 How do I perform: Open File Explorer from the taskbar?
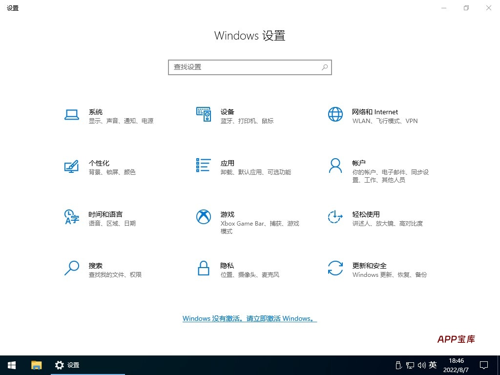click(x=36, y=365)
